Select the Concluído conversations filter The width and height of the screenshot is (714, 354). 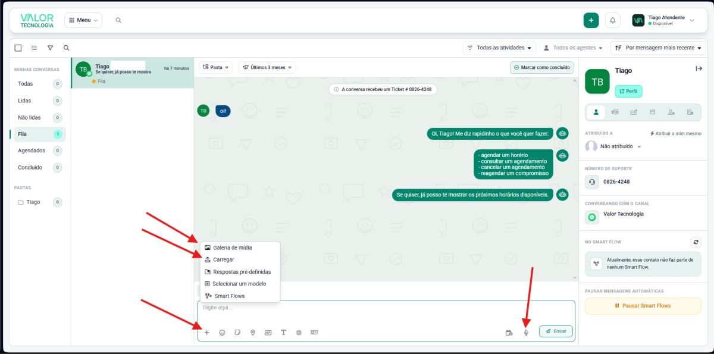(x=40, y=167)
